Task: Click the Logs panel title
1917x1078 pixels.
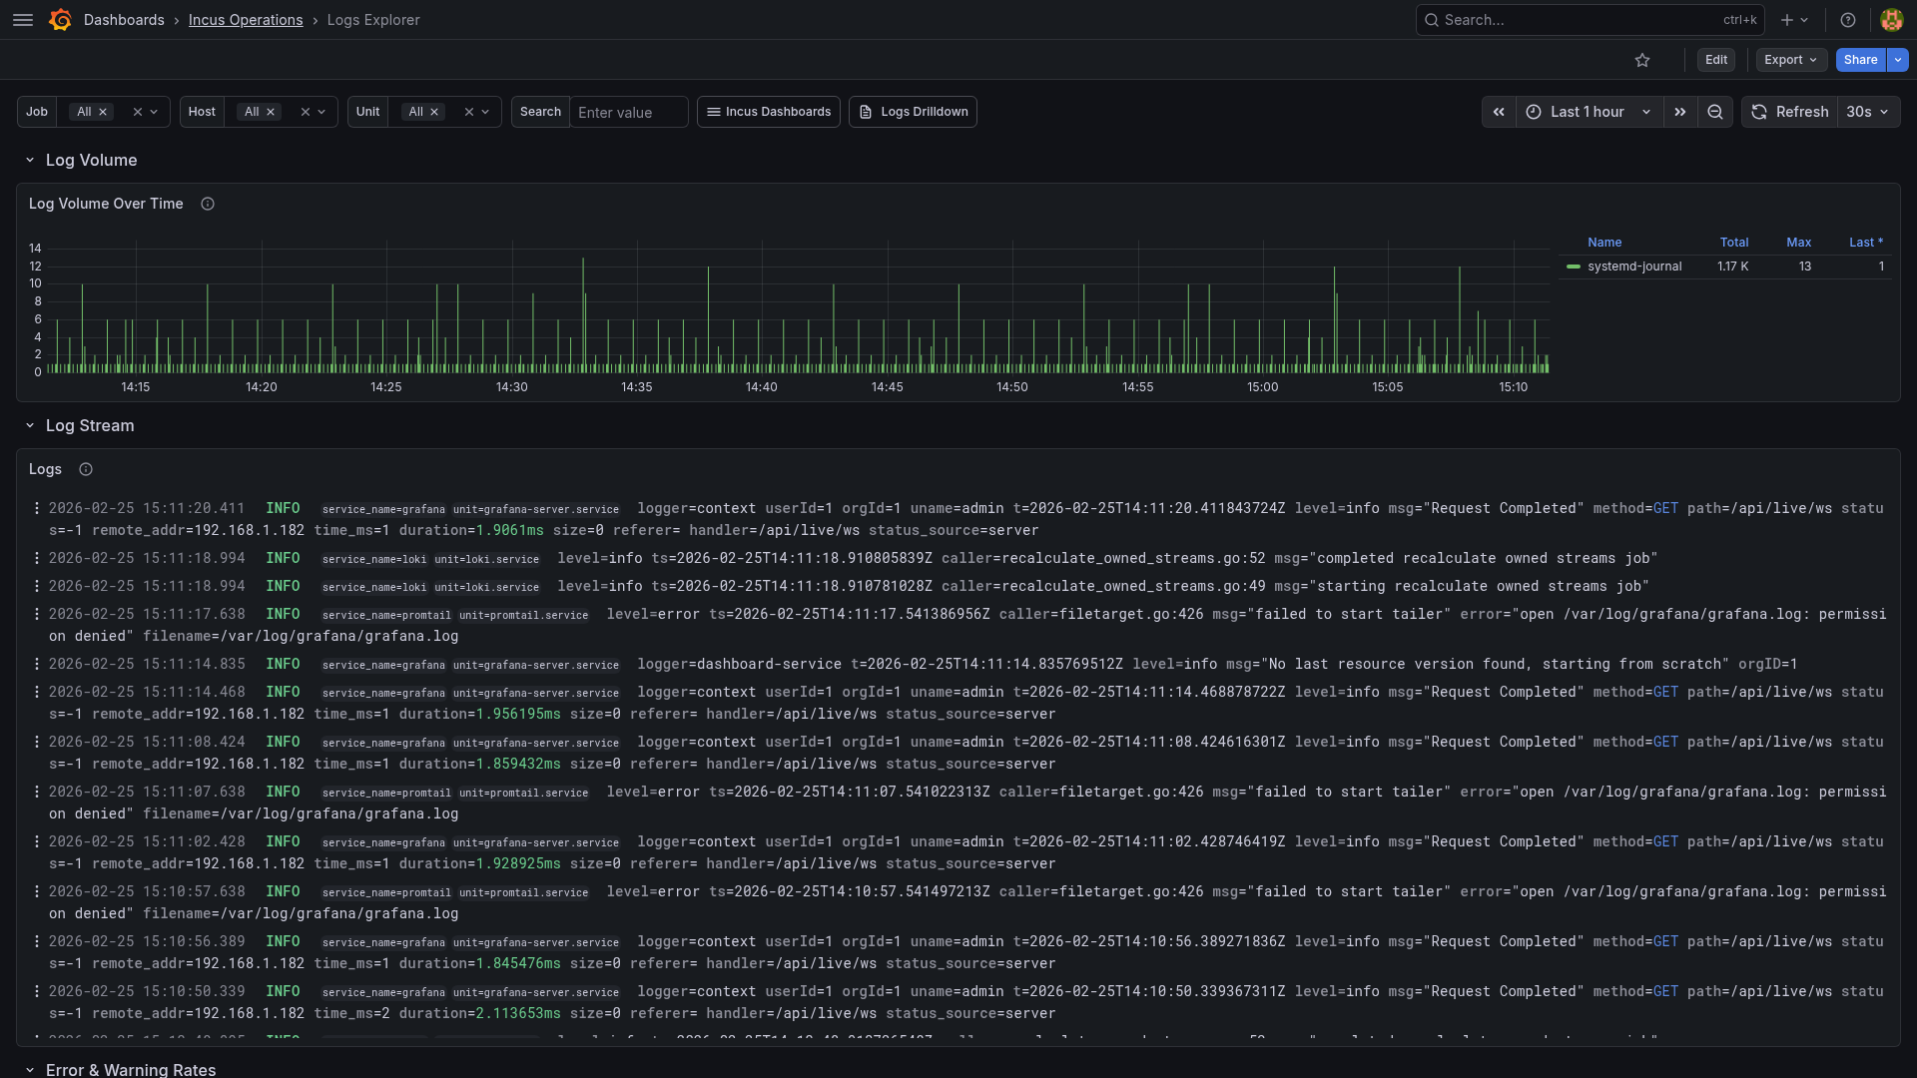Action: pyautogui.click(x=45, y=469)
